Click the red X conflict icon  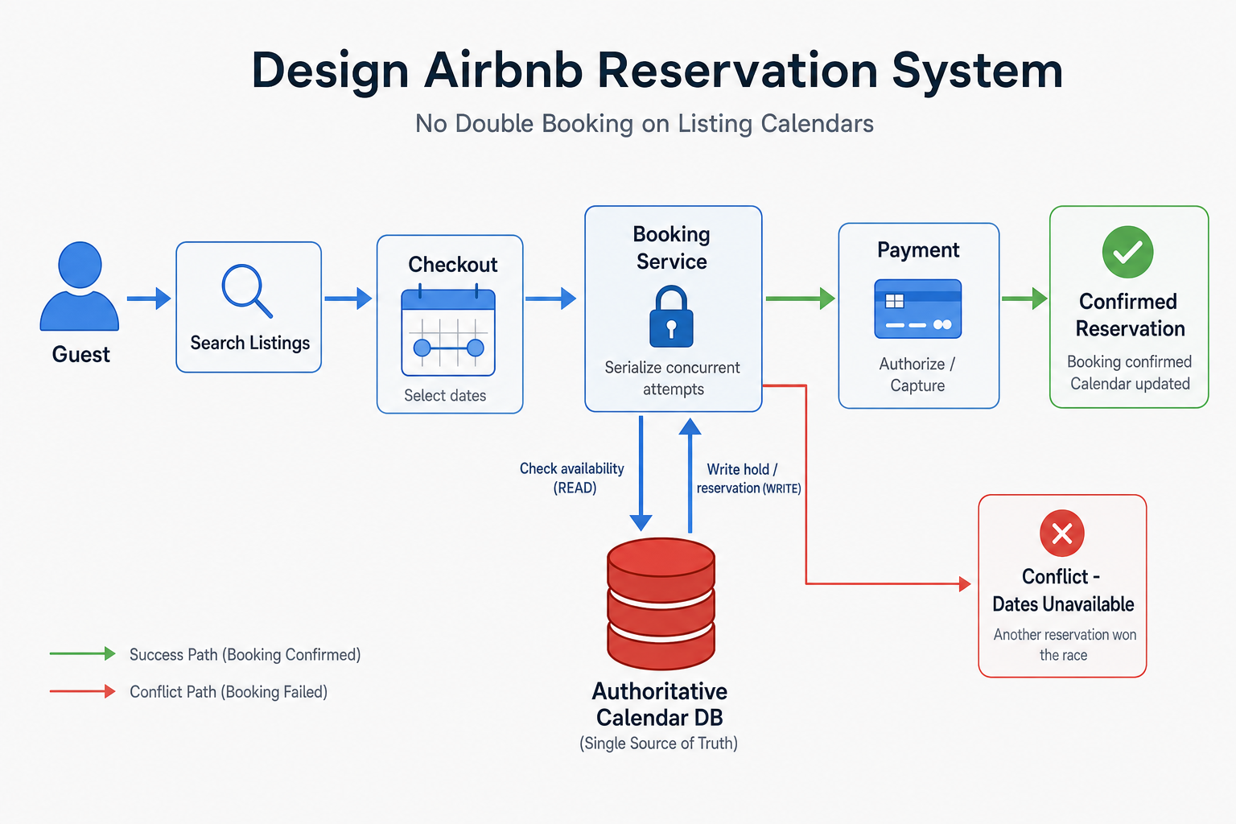click(x=1062, y=534)
